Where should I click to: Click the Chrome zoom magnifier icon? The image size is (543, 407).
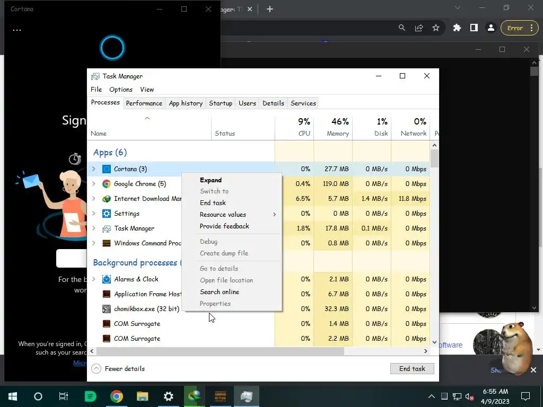pyautogui.click(x=402, y=28)
